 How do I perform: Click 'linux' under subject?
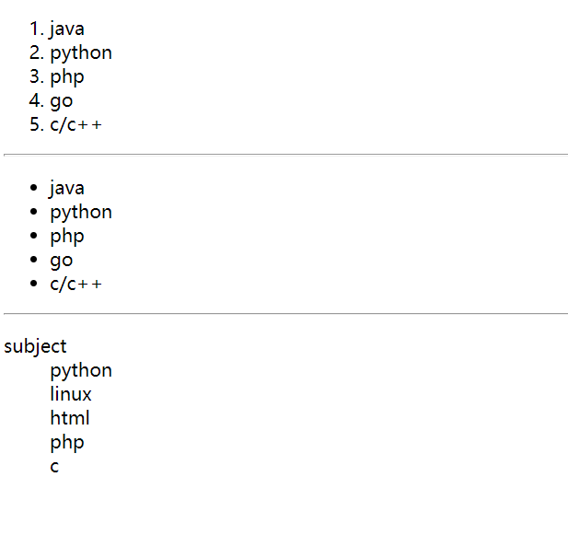(71, 395)
